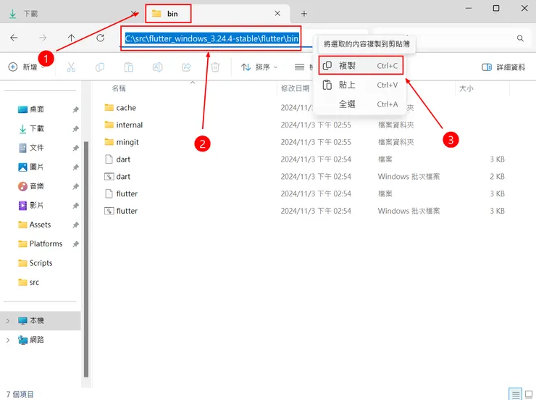
Task: Click the search magnifier icon
Action: [520, 38]
